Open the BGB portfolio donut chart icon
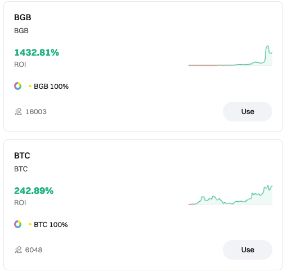This screenshot has height=272, width=287. tap(18, 86)
